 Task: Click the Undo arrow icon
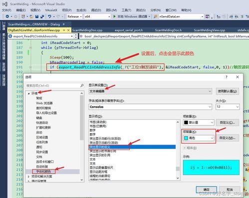(49, 16)
